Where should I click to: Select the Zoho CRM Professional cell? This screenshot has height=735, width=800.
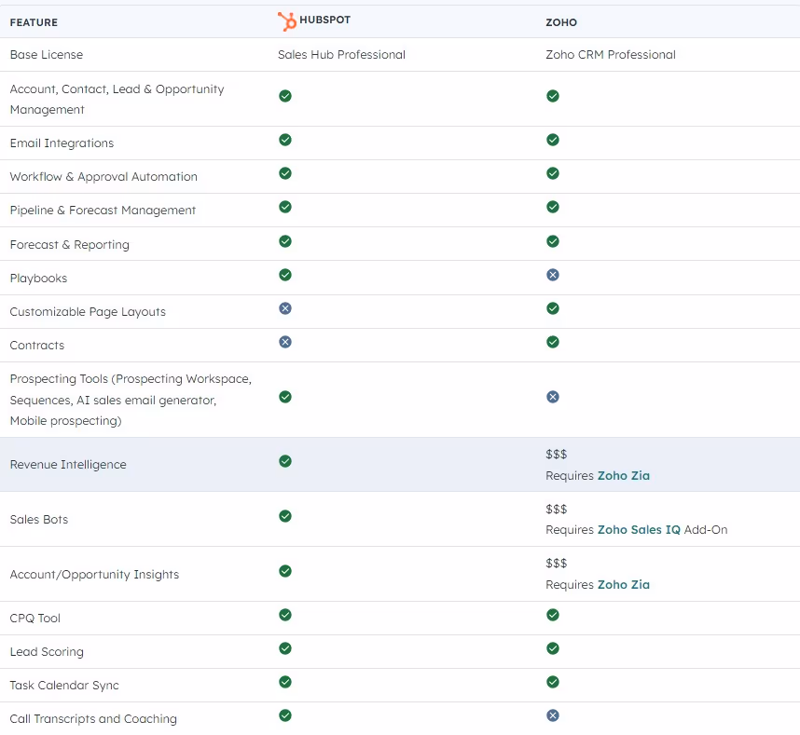tap(611, 55)
